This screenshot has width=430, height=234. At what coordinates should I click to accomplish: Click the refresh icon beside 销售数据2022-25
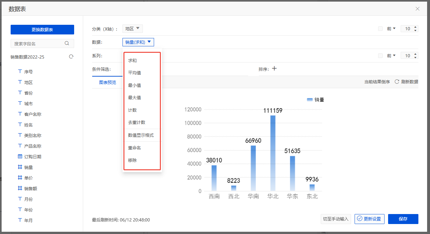pos(71,57)
